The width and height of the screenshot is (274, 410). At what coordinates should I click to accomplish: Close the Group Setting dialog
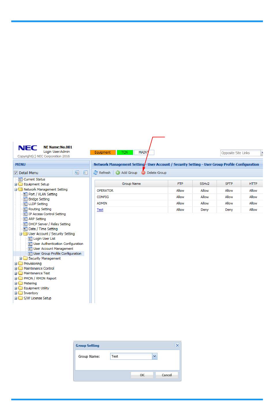(177, 345)
